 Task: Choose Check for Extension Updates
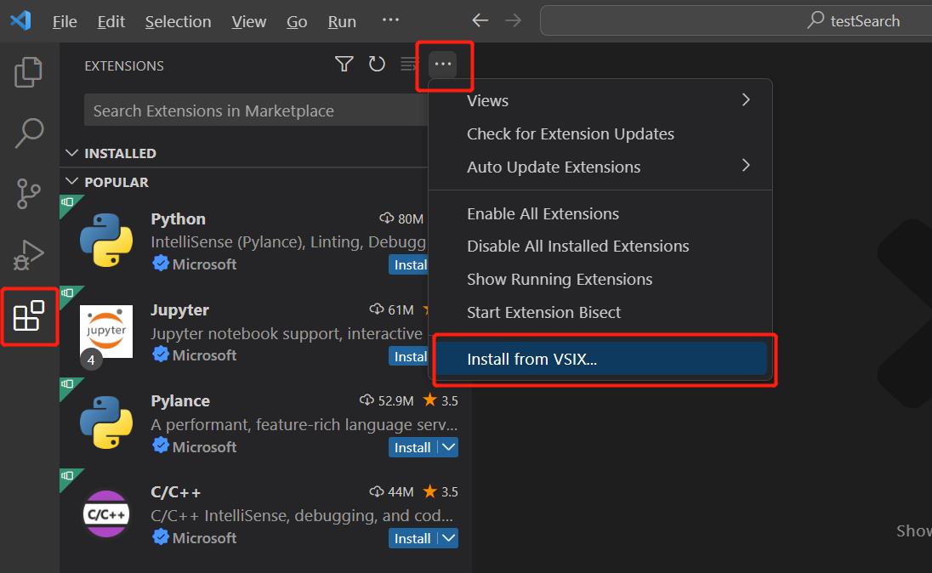pyautogui.click(x=600, y=133)
